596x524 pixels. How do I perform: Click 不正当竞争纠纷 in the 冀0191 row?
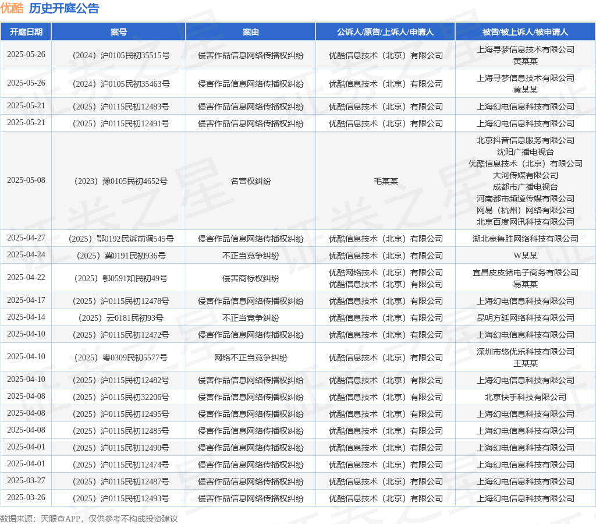coord(250,256)
